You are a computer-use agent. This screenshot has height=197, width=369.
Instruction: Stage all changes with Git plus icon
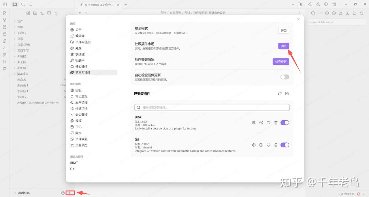tap(327, 13)
